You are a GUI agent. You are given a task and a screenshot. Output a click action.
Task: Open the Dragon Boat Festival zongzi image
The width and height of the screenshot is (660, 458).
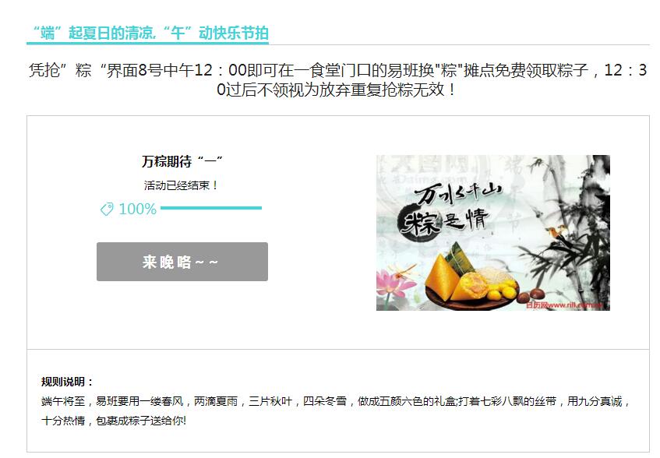pos(493,233)
